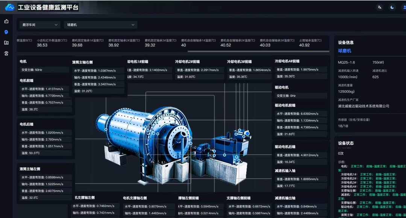Open the user account avatar menu
Image resolution: width=406 pixels, height=218 pixels.
pos(404,7)
